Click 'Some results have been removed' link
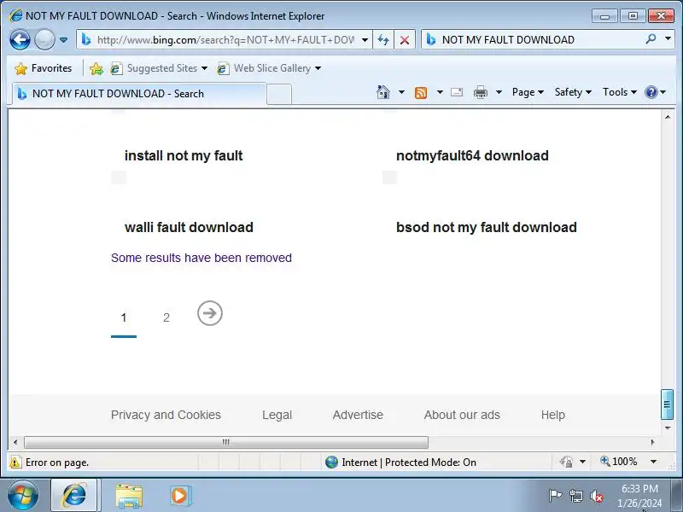Viewport: 683px width, 512px height. click(201, 258)
